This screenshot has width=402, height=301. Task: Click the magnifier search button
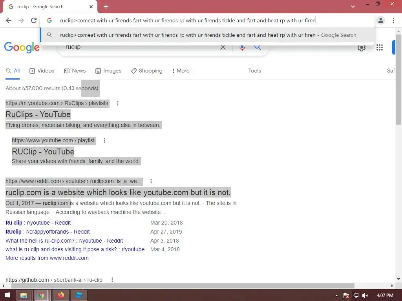258,47
